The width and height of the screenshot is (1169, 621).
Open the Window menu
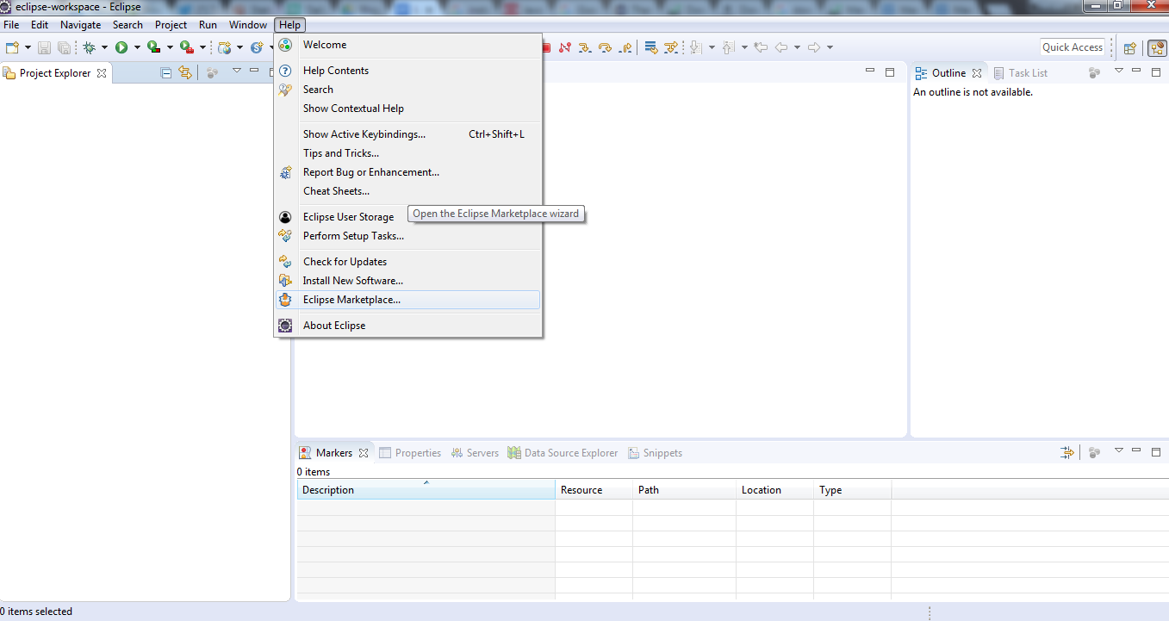point(247,24)
